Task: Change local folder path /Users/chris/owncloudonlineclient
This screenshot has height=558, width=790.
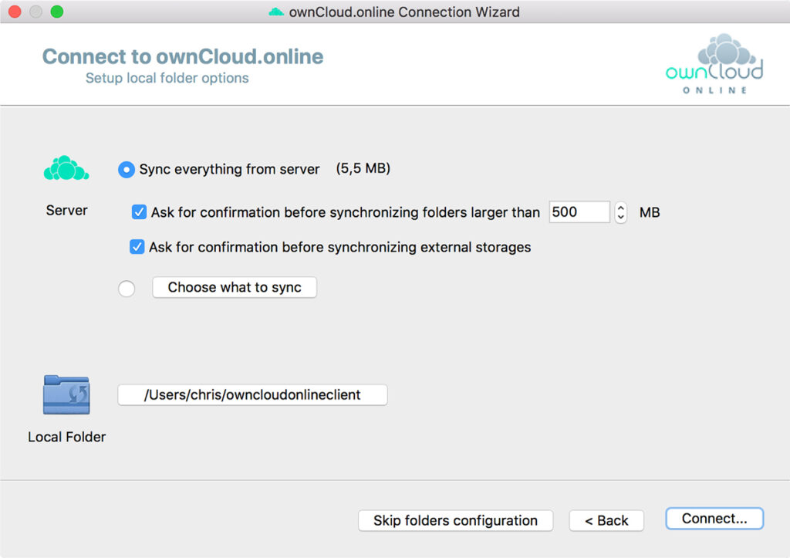Action: [x=252, y=395]
